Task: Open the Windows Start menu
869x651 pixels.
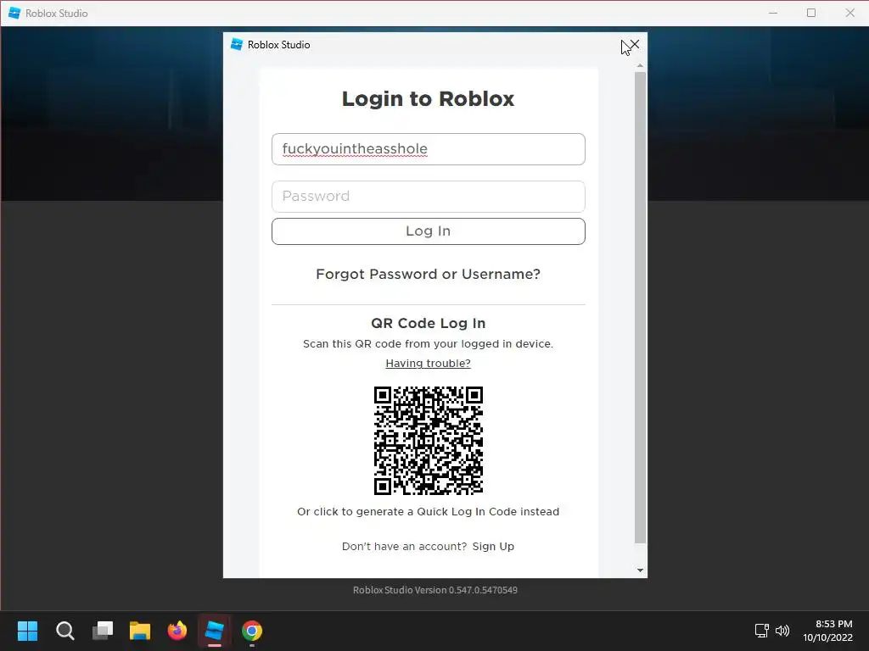Action: pyautogui.click(x=27, y=631)
